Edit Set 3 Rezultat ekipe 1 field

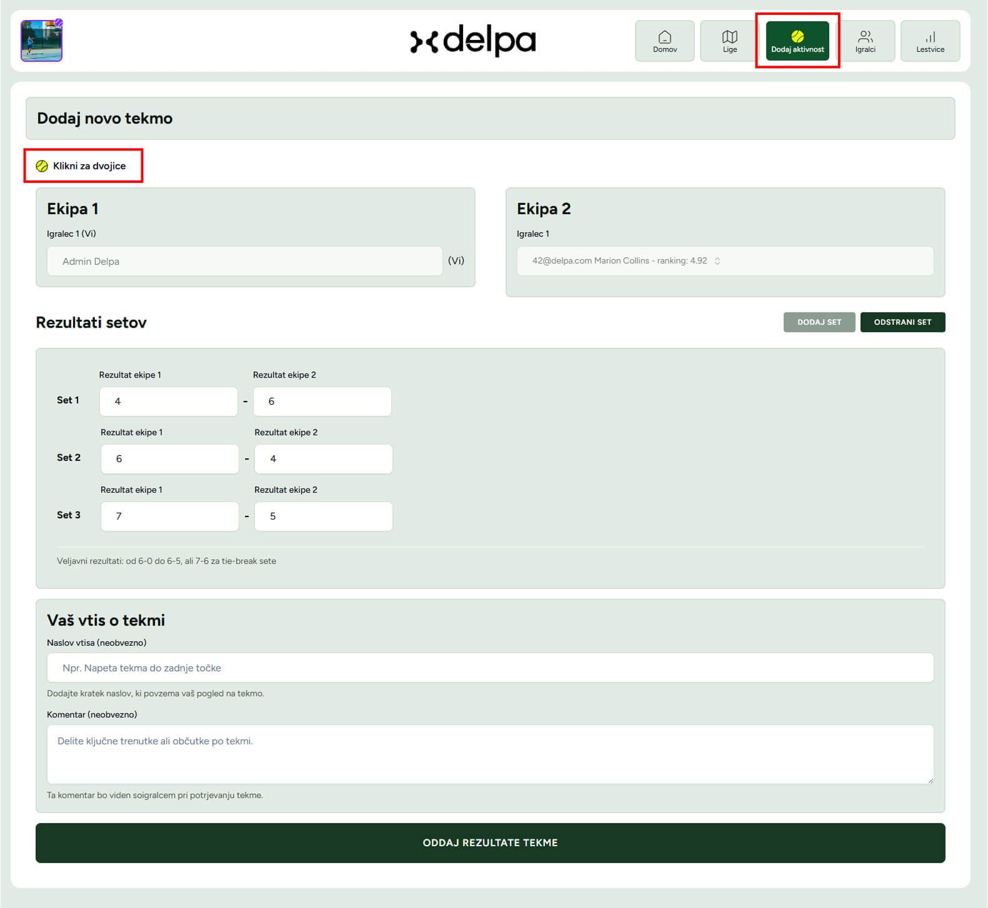pos(170,516)
